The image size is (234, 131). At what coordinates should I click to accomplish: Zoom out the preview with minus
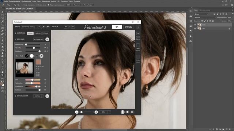77,112
